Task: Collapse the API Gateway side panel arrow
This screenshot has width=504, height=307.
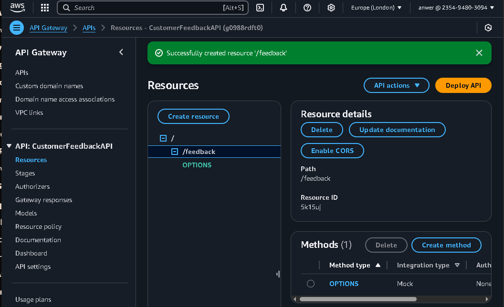Action: click(121, 52)
